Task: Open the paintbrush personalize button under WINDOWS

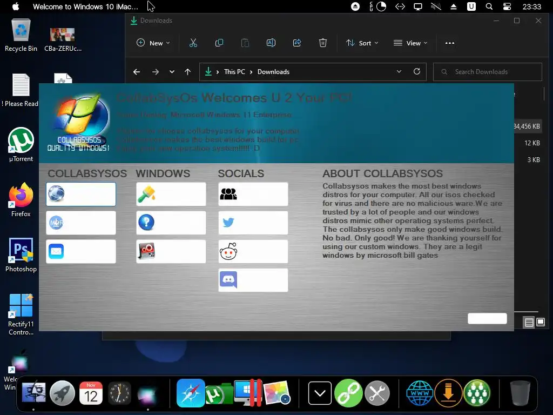Action: point(171,194)
